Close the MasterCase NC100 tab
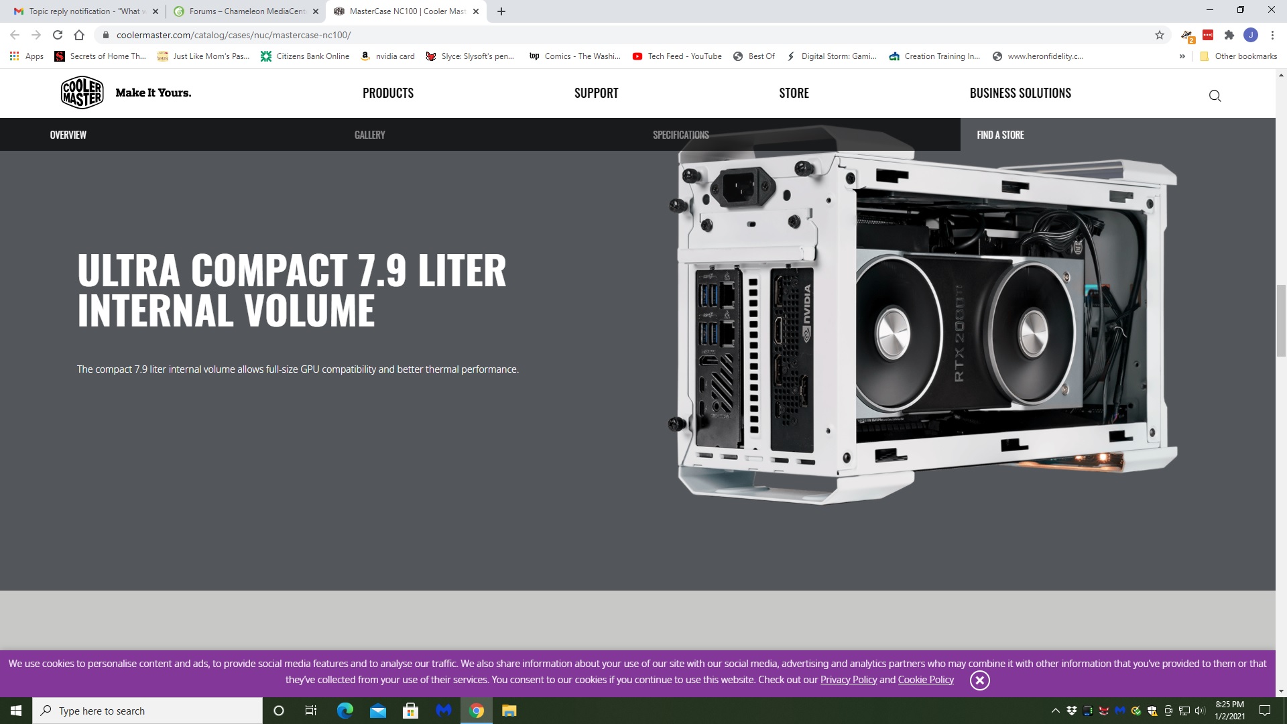 (x=476, y=11)
